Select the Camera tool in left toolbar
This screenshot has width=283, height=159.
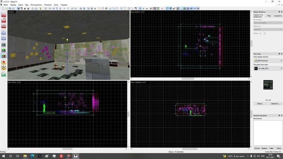coord(4,26)
